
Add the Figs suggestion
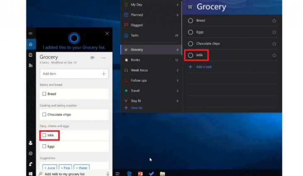pos(65,168)
